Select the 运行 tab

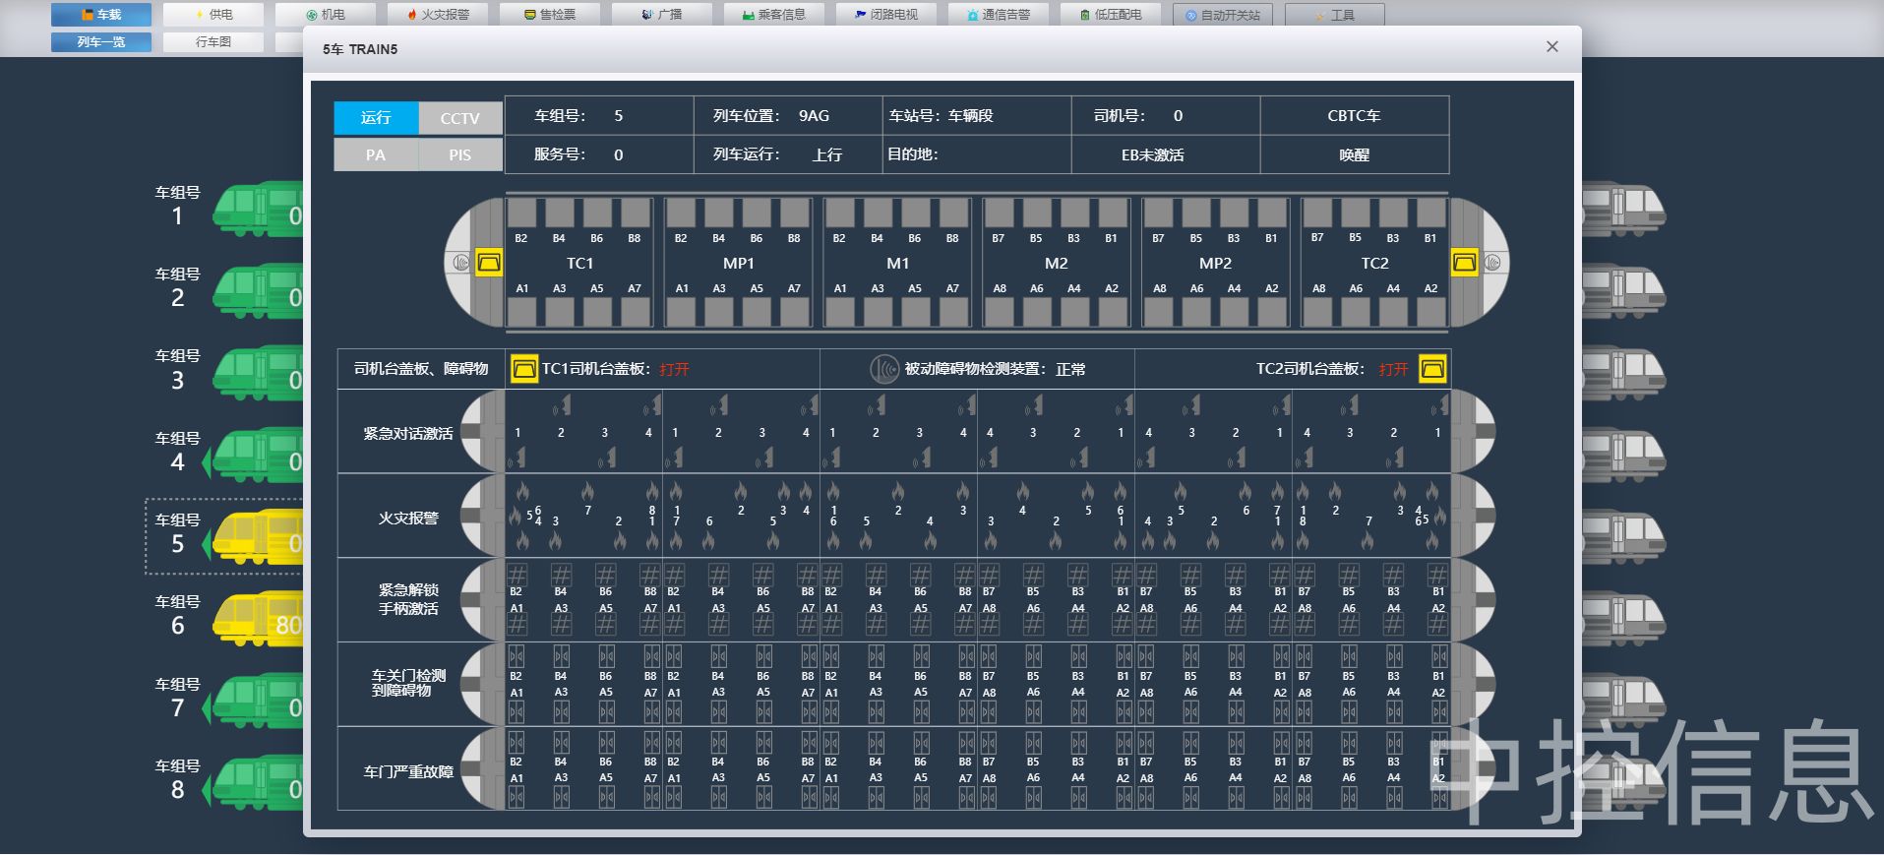(376, 118)
